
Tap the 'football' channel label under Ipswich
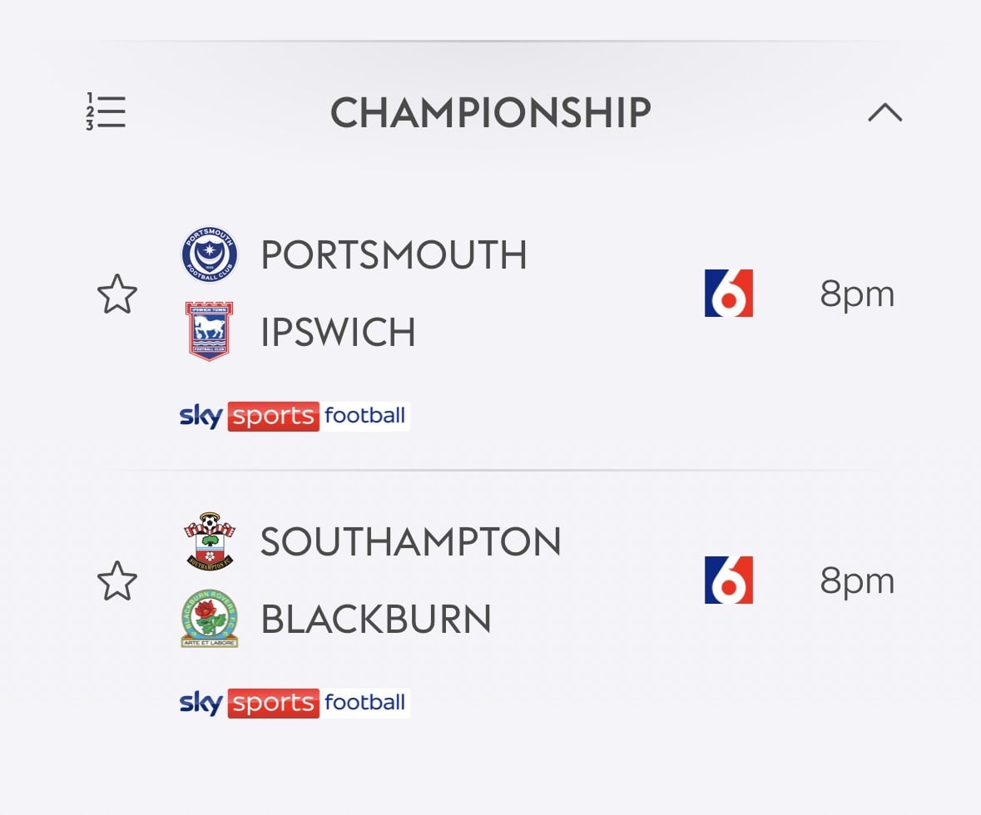pyautogui.click(x=365, y=415)
